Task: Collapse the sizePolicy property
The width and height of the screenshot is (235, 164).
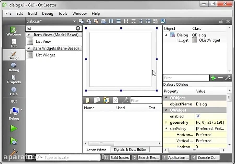Action: pyautogui.click(x=166, y=128)
